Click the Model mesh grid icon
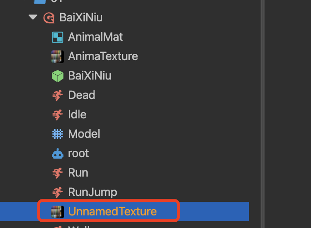Viewport: 311px width, 228px height. tap(58, 134)
